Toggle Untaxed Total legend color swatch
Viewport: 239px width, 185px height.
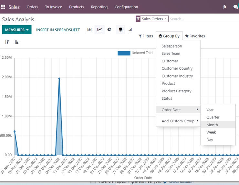(124, 53)
